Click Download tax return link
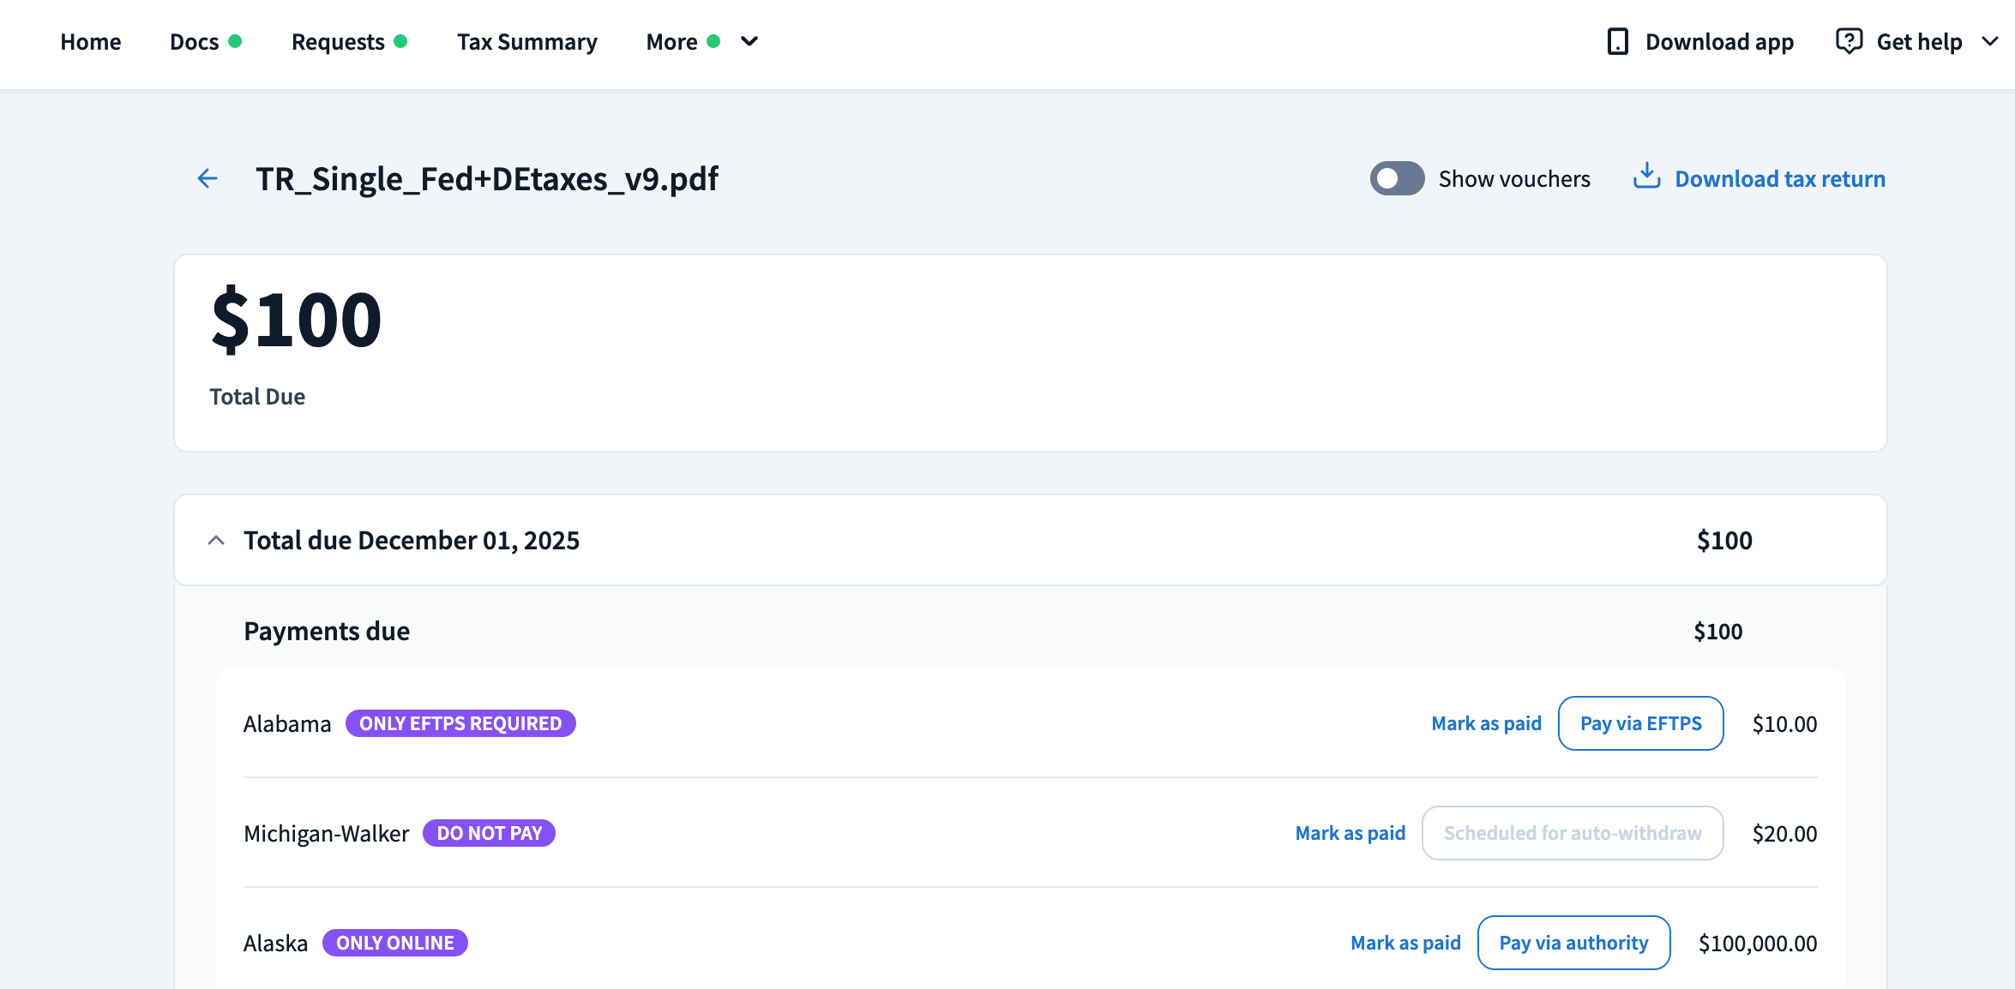 click(x=1779, y=178)
